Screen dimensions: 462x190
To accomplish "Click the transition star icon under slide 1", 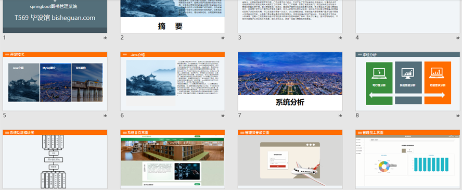I will (x=105, y=38).
